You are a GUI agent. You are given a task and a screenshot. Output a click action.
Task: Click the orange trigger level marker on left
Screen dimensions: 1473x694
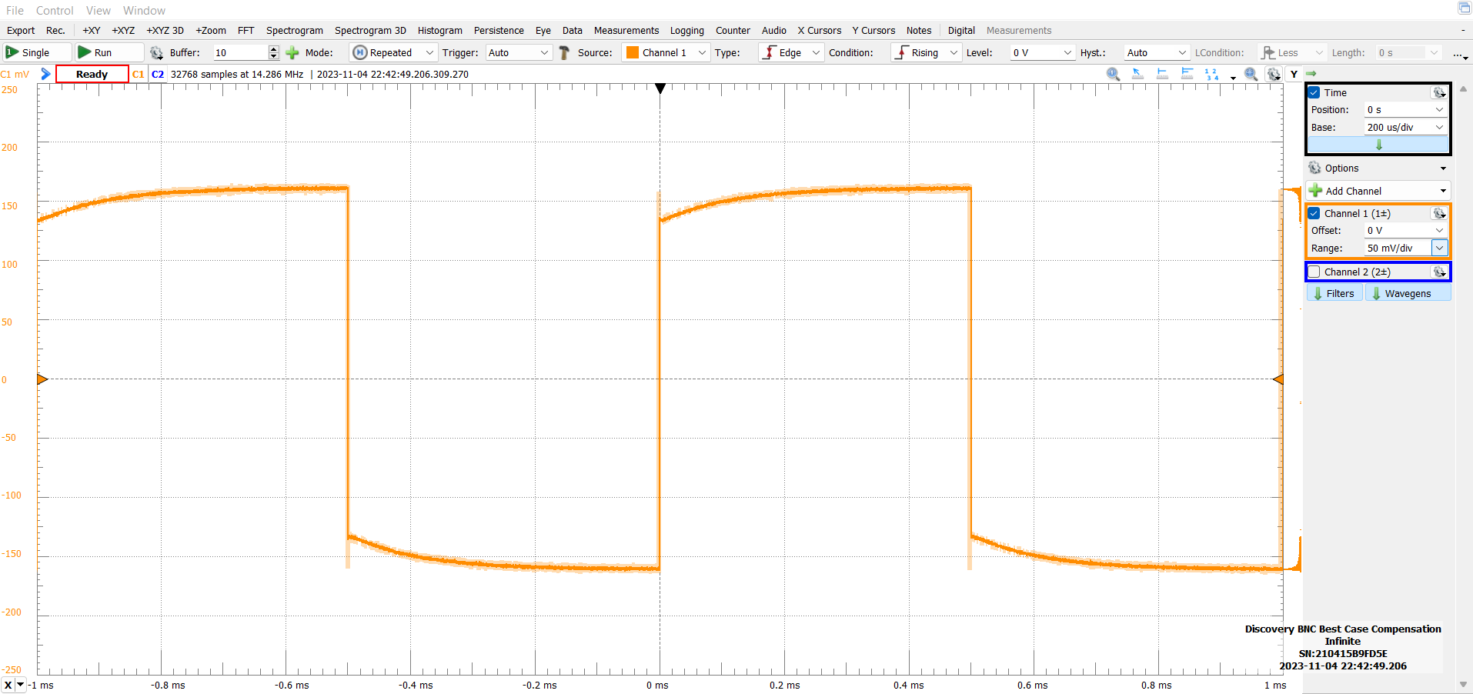(x=42, y=379)
